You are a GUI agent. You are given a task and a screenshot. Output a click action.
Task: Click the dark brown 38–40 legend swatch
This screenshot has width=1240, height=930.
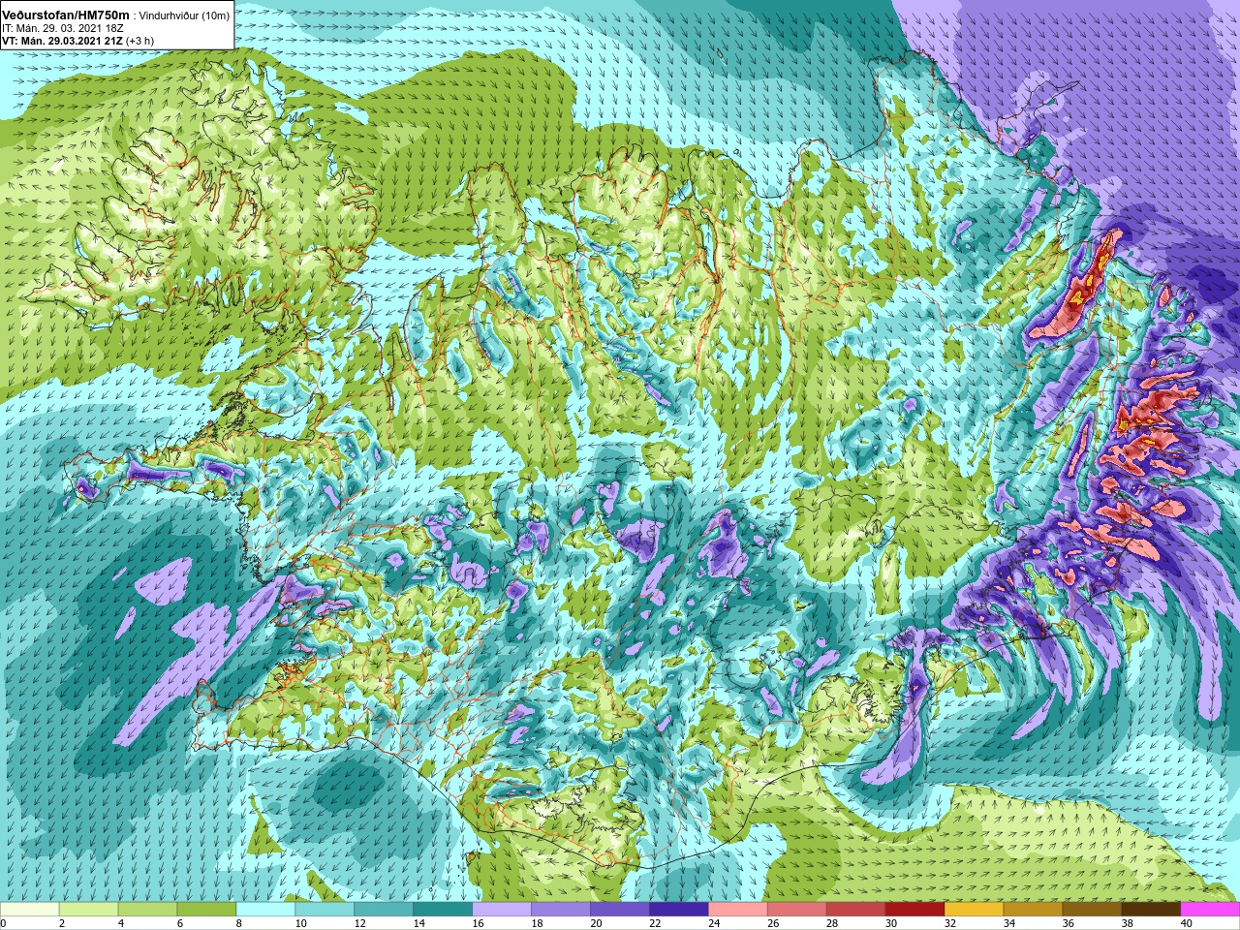point(1152,909)
